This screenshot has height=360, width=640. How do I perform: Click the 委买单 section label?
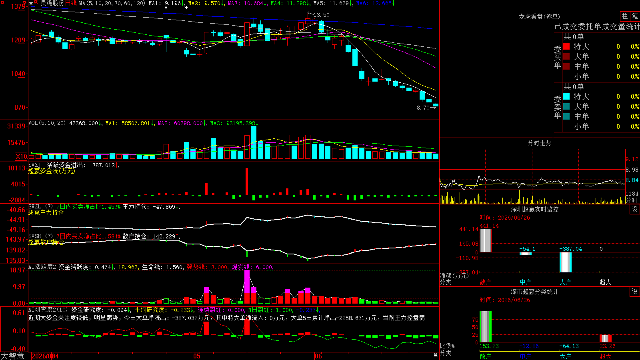(x=558, y=57)
